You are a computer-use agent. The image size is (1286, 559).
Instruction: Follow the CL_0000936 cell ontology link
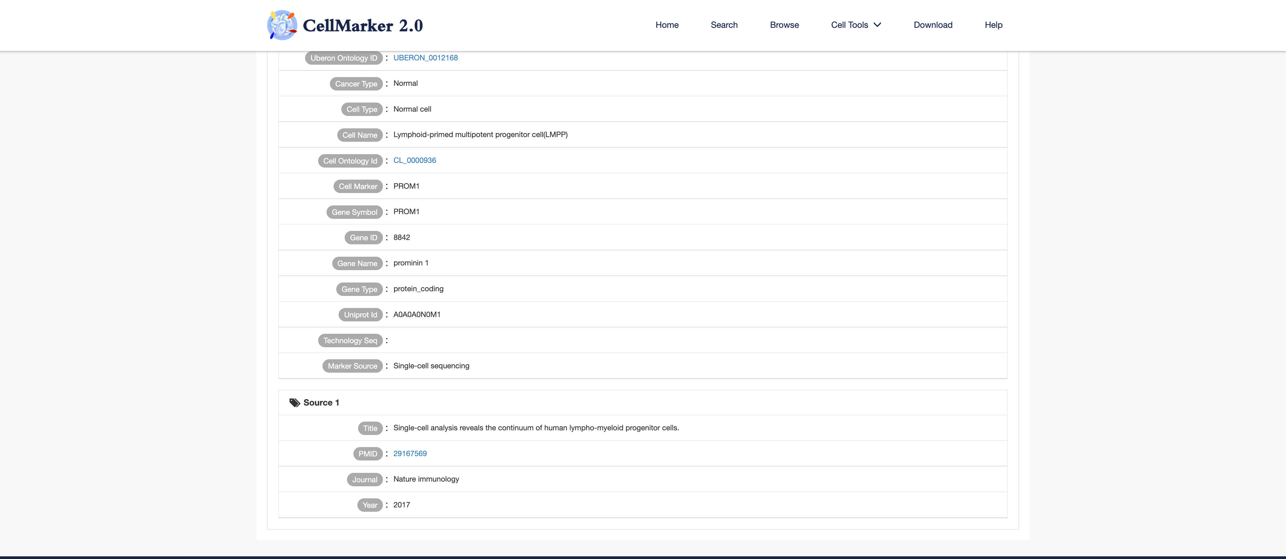414,160
